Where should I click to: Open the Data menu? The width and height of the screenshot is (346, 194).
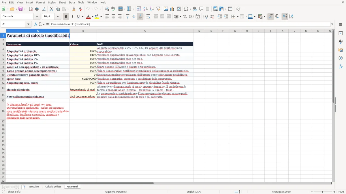click(x=72, y=2)
